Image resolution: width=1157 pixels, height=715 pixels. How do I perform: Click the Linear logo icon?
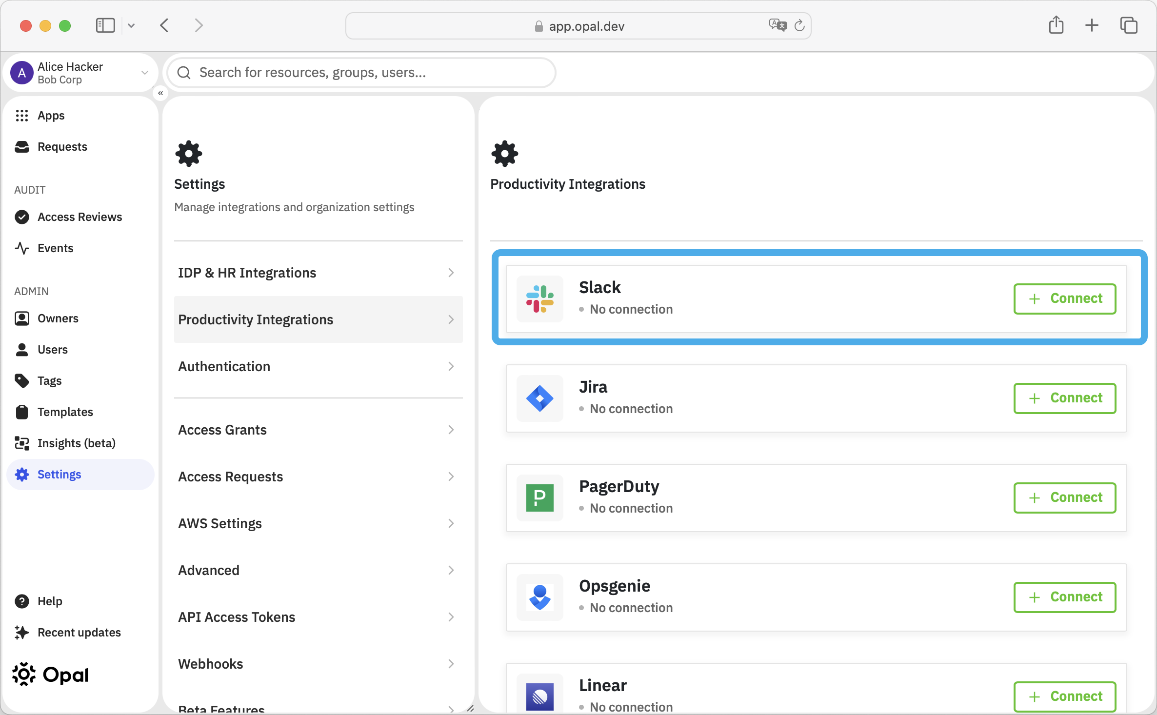[540, 696]
